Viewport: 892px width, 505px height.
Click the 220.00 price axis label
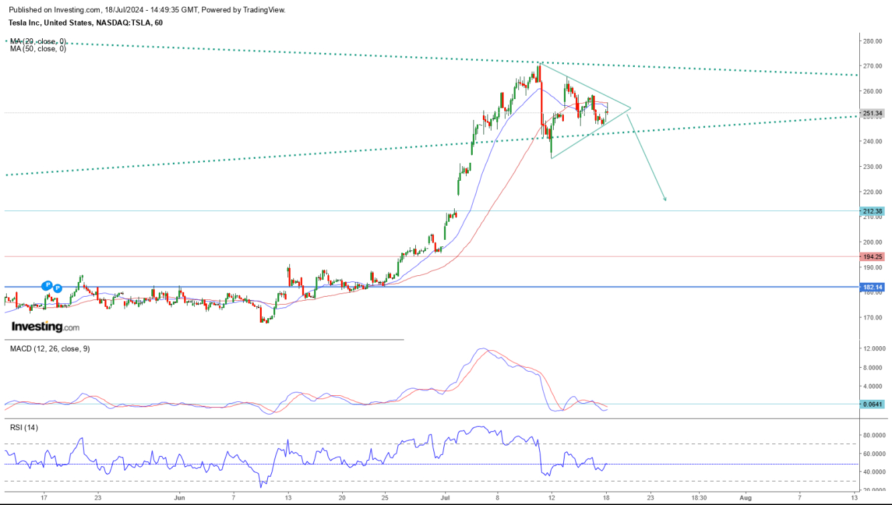coord(873,192)
